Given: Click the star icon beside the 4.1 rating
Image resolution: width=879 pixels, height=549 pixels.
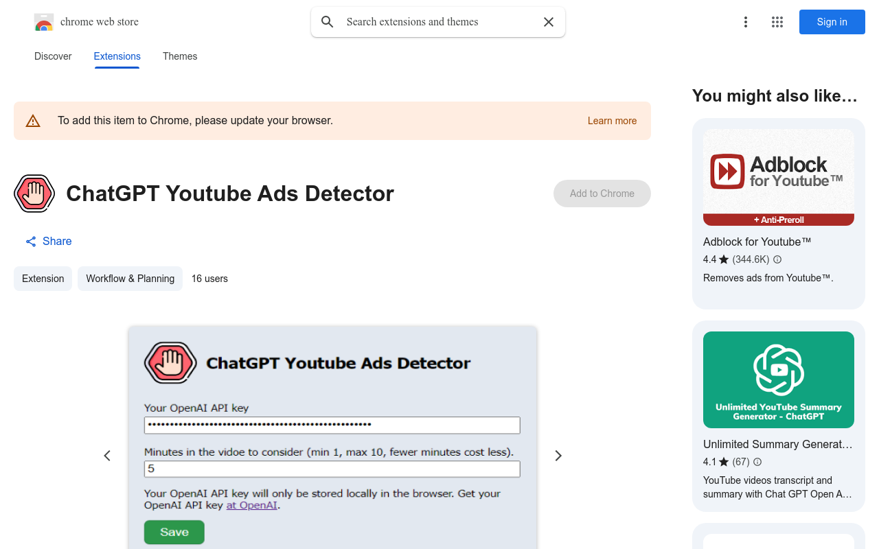Looking at the screenshot, I should click(x=724, y=462).
